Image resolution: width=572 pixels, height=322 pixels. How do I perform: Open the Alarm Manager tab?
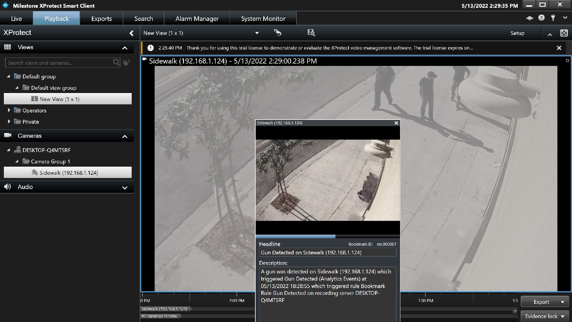pos(197,18)
